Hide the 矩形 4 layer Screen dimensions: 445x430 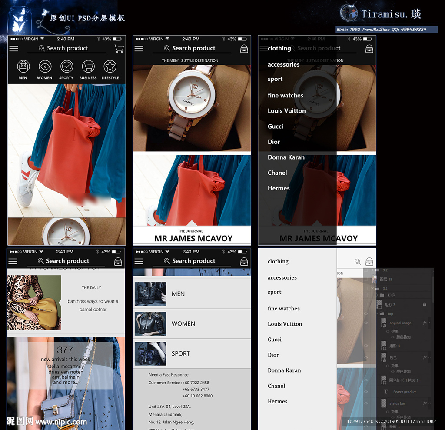(366, 346)
